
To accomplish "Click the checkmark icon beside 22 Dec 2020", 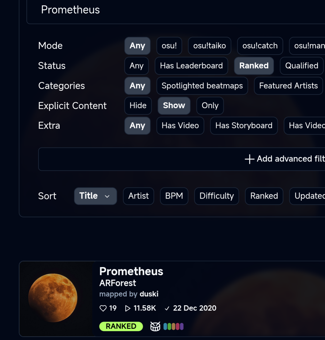I will pos(167,308).
